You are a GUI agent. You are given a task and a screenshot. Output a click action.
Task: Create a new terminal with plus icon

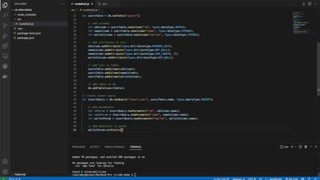coord(292,146)
